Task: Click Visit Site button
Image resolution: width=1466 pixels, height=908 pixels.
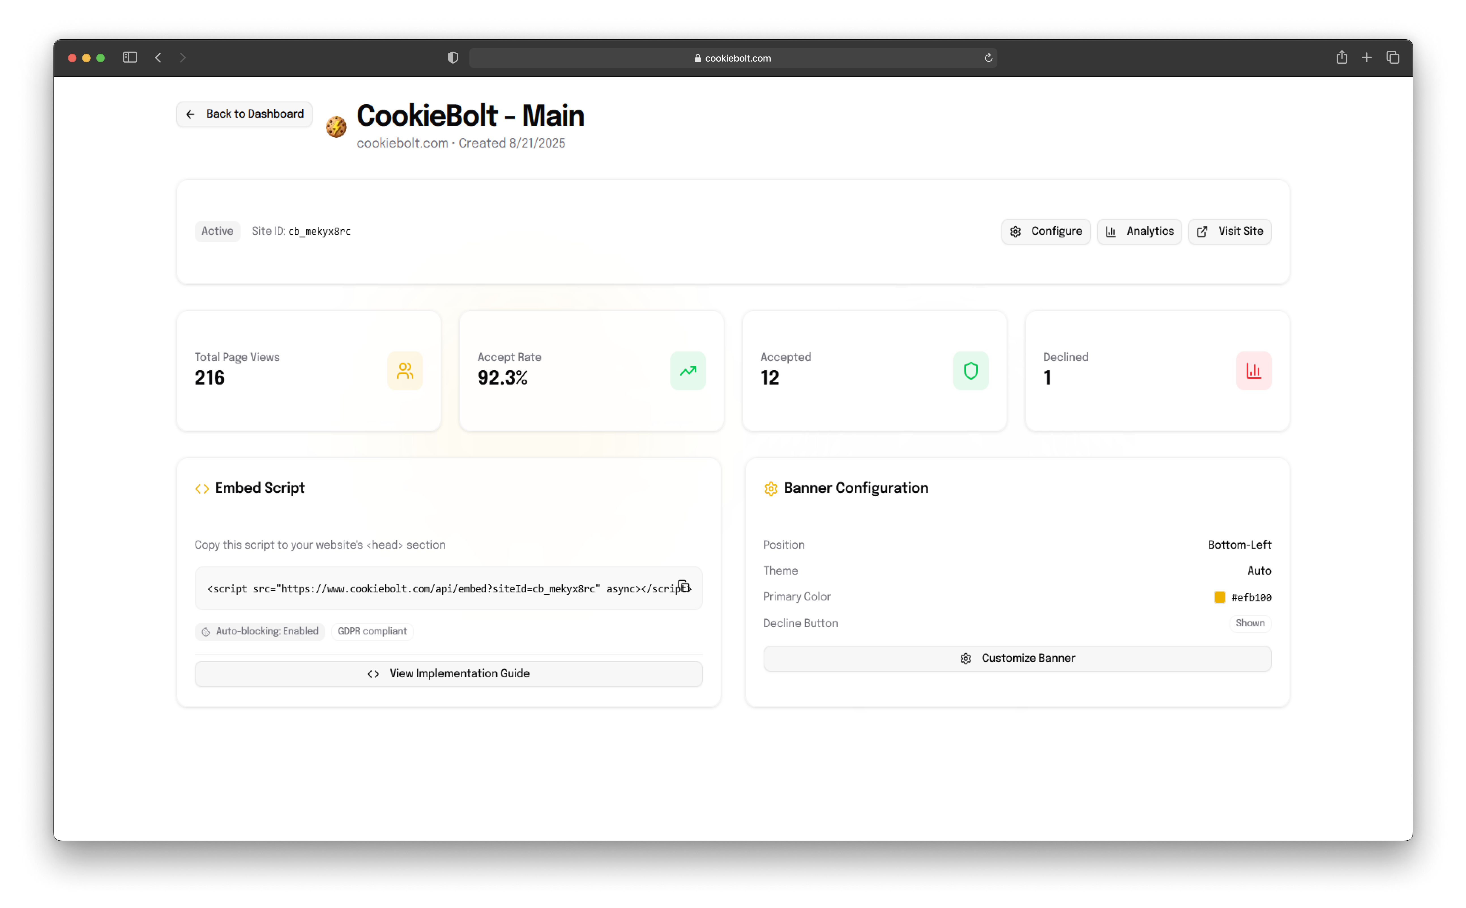Action: [1229, 231]
